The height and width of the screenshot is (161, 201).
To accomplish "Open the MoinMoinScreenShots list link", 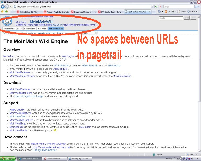I will [x=22, y=76].
